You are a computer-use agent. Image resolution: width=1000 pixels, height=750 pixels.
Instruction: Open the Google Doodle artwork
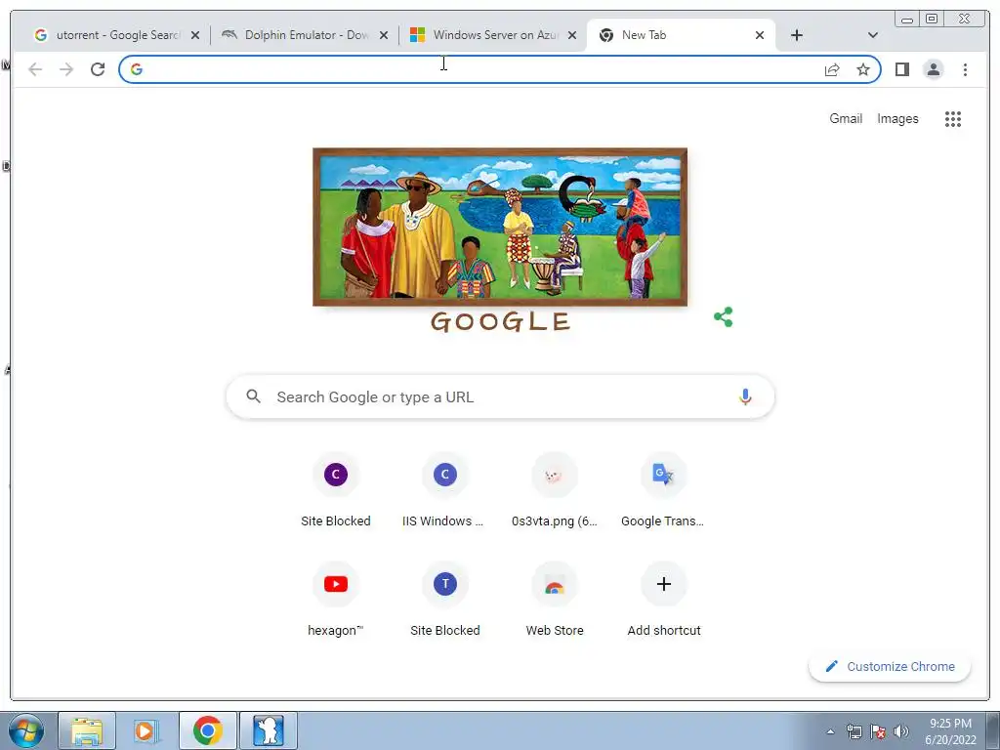(x=500, y=227)
